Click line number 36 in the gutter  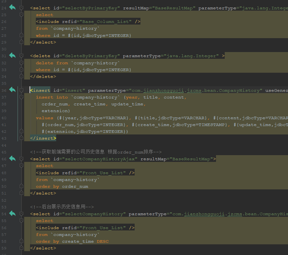[4, 90]
